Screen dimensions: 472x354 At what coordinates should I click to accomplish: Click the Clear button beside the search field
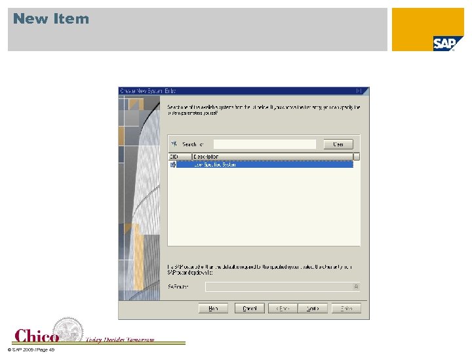[338, 144]
